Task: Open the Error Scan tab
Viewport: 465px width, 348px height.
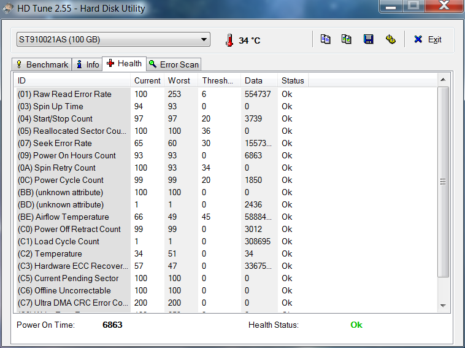Action: pyautogui.click(x=174, y=64)
